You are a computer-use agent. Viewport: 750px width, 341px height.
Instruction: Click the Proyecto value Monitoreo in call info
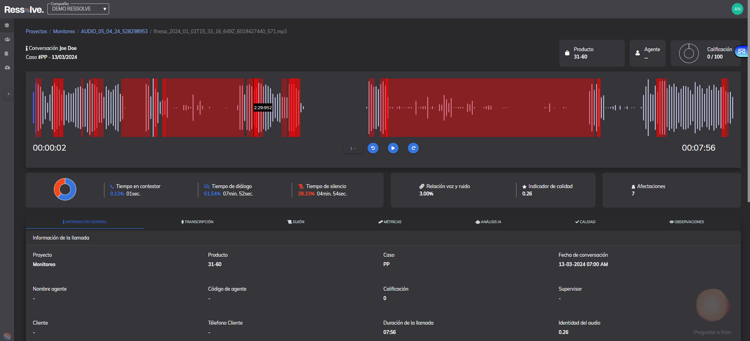(x=44, y=265)
